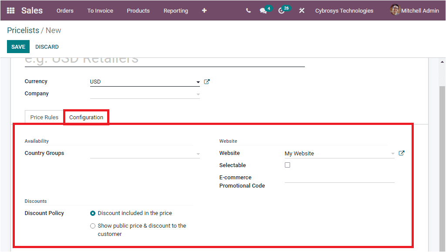Click the developer tools wrench icon
The height and width of the screenshot is (252, 446).
coord(301,10)
